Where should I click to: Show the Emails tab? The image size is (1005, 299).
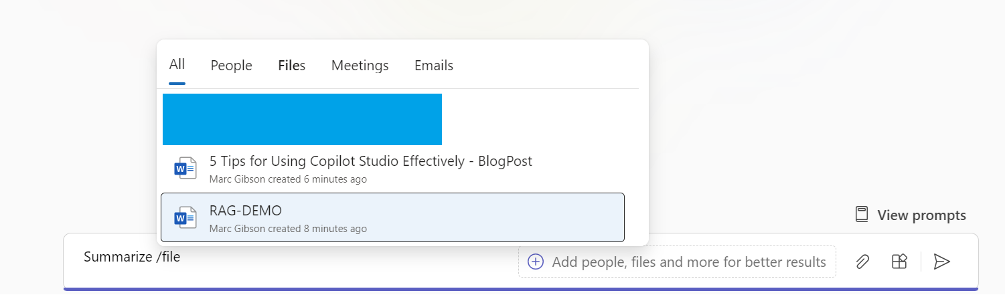(433, 66)
